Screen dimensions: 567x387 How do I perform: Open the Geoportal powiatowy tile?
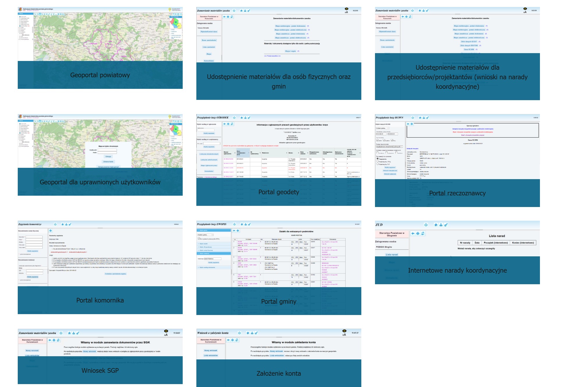(100, 75)
